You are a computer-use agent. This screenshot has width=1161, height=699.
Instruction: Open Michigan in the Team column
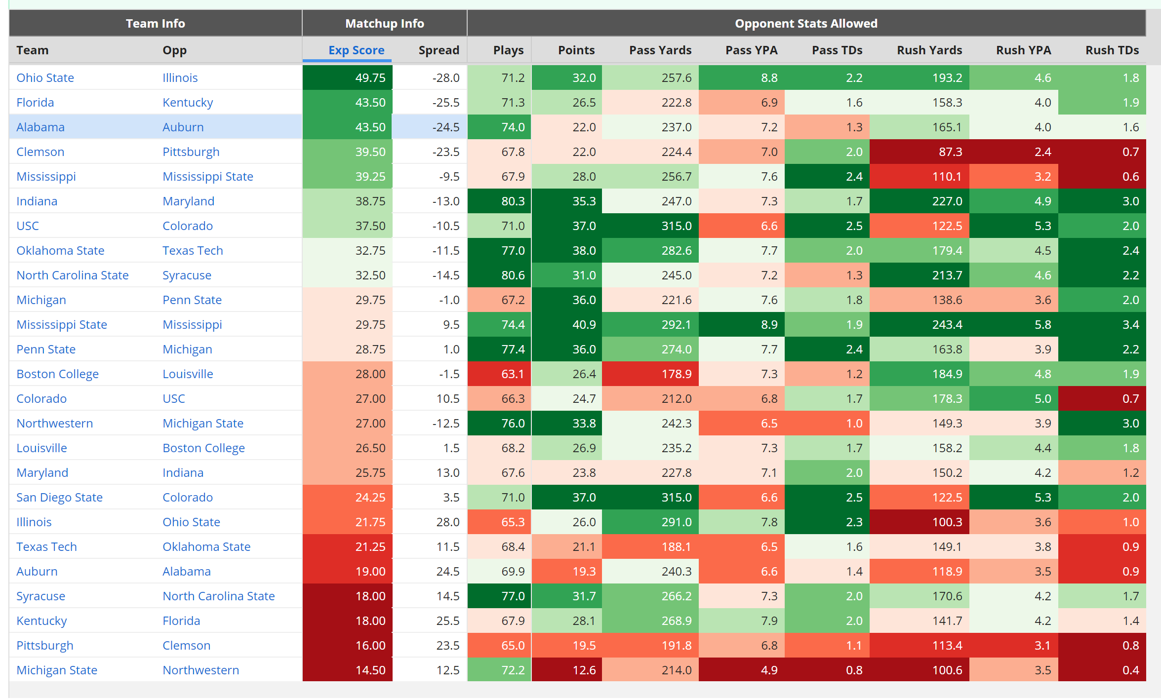click(41, 300)
